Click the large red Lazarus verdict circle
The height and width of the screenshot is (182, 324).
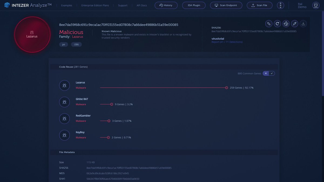pyautogui.click(x=32, y=35)
